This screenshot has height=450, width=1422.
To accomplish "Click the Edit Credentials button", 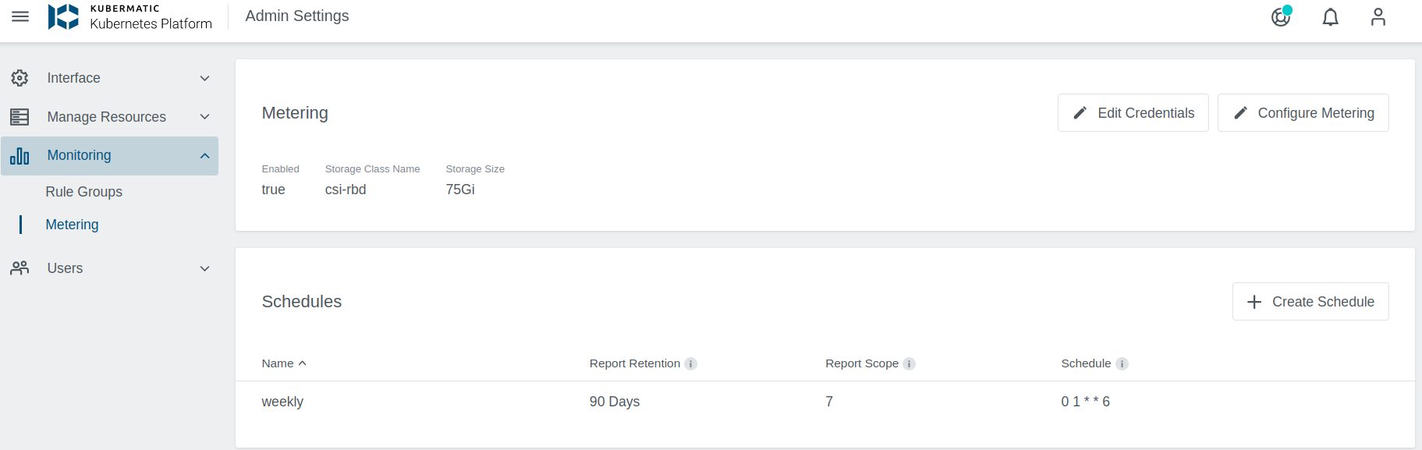I will tap(1133, 112).
